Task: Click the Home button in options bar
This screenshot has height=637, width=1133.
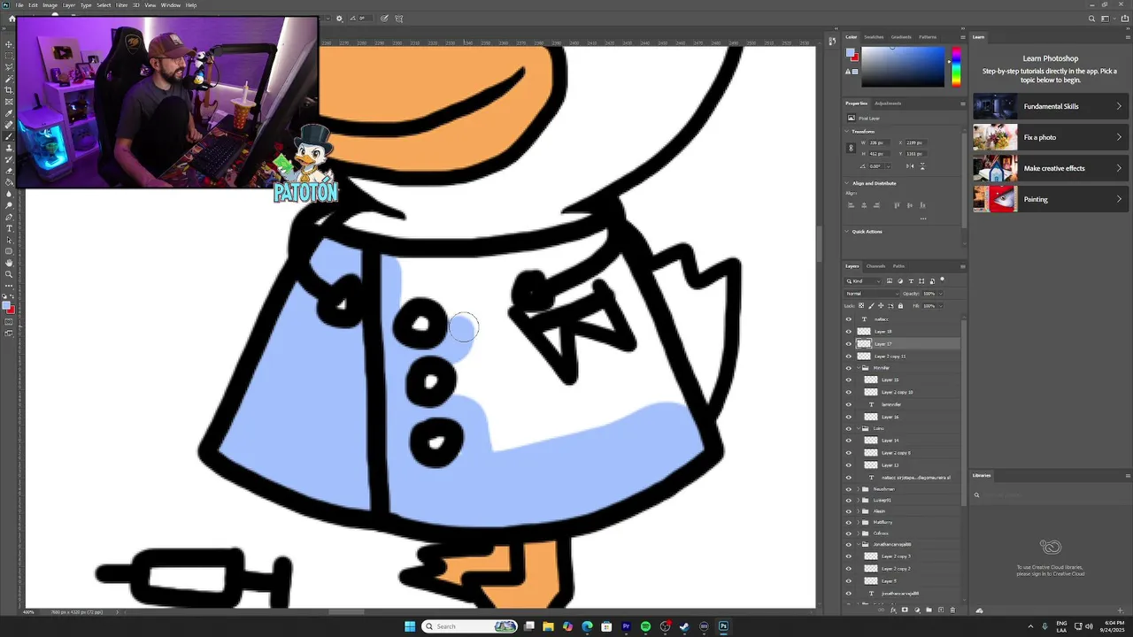Action: coord(11,18)
